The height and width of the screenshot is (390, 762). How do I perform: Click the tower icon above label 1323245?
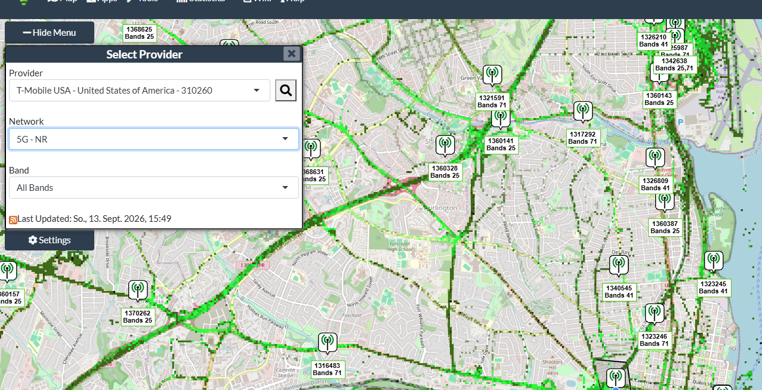(713, 261)
